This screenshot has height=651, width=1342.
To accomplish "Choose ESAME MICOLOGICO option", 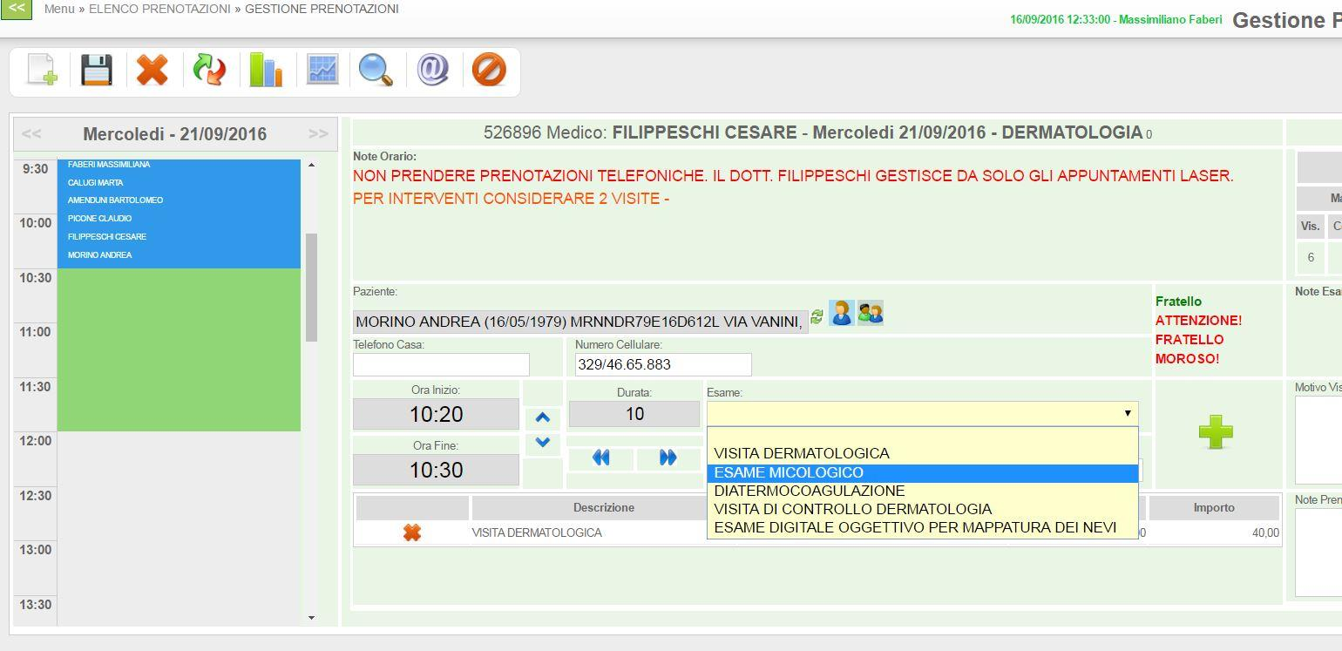I will tap(923, 472).
